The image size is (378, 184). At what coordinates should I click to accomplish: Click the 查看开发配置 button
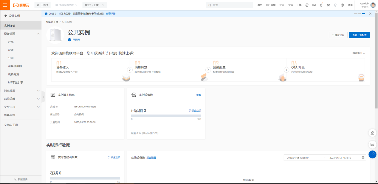(x=359, y=35)
